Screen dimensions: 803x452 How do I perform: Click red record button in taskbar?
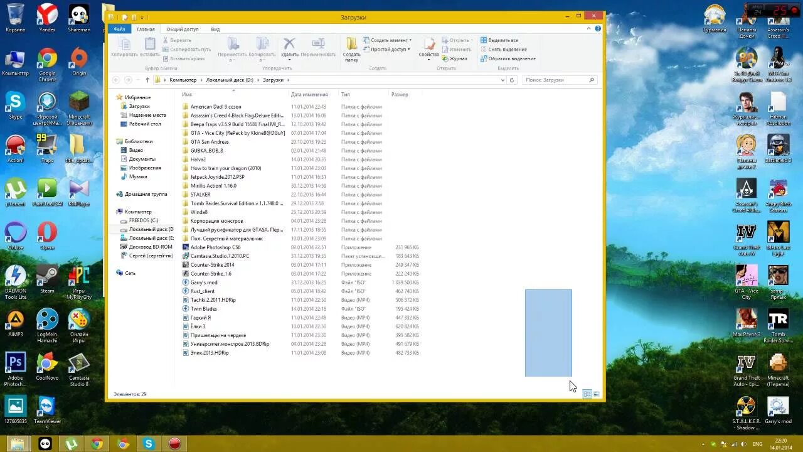pos(174,444)
